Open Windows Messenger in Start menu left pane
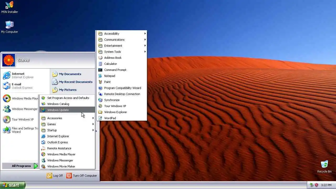336x189 pixels. pyautogui.click(x=20, y=109)
